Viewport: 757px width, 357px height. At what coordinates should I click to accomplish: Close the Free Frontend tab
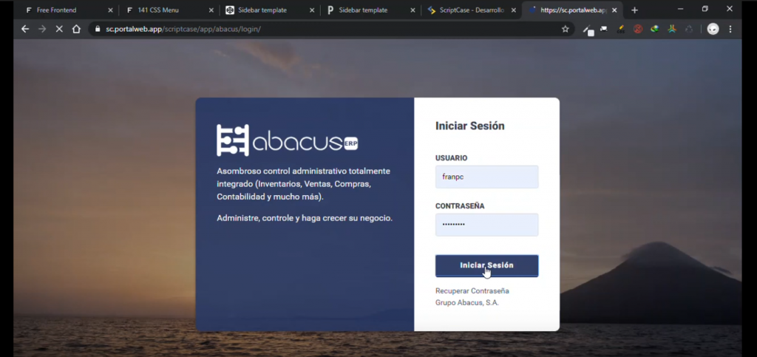pos(110,10)
